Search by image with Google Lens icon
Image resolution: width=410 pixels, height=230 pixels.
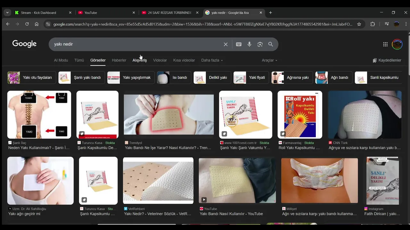point(260,44)
